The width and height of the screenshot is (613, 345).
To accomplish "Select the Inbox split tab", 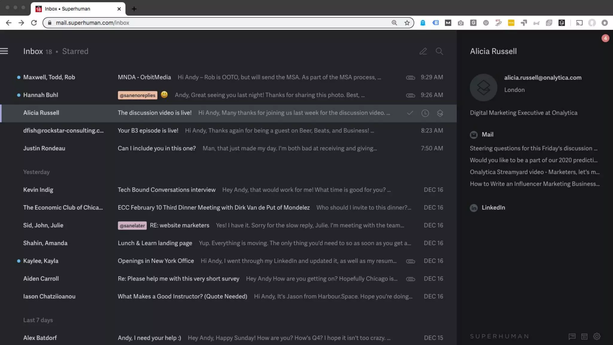I will (x=33, y=51).
